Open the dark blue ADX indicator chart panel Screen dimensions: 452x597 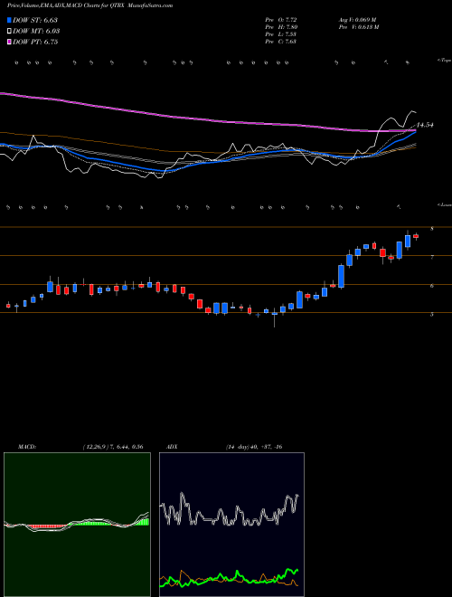[x=231, y=525]
